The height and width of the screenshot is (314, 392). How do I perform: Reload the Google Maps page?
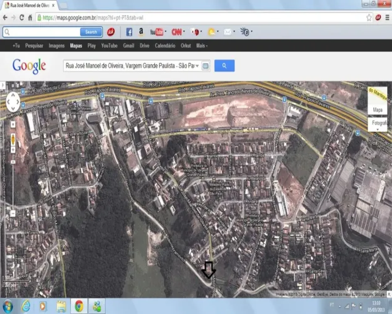point(22,18)
